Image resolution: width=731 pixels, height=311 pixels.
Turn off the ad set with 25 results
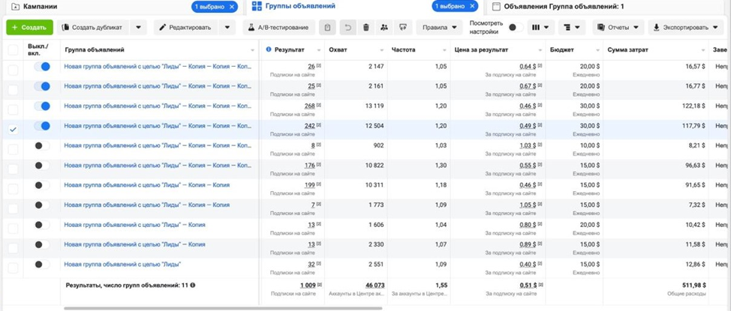click(x=42, y=86)
